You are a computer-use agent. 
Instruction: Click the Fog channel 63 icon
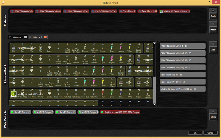point(139,82)
